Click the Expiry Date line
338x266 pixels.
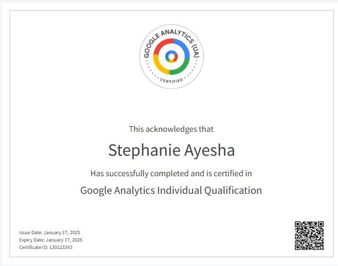click(x=51, y=240)
